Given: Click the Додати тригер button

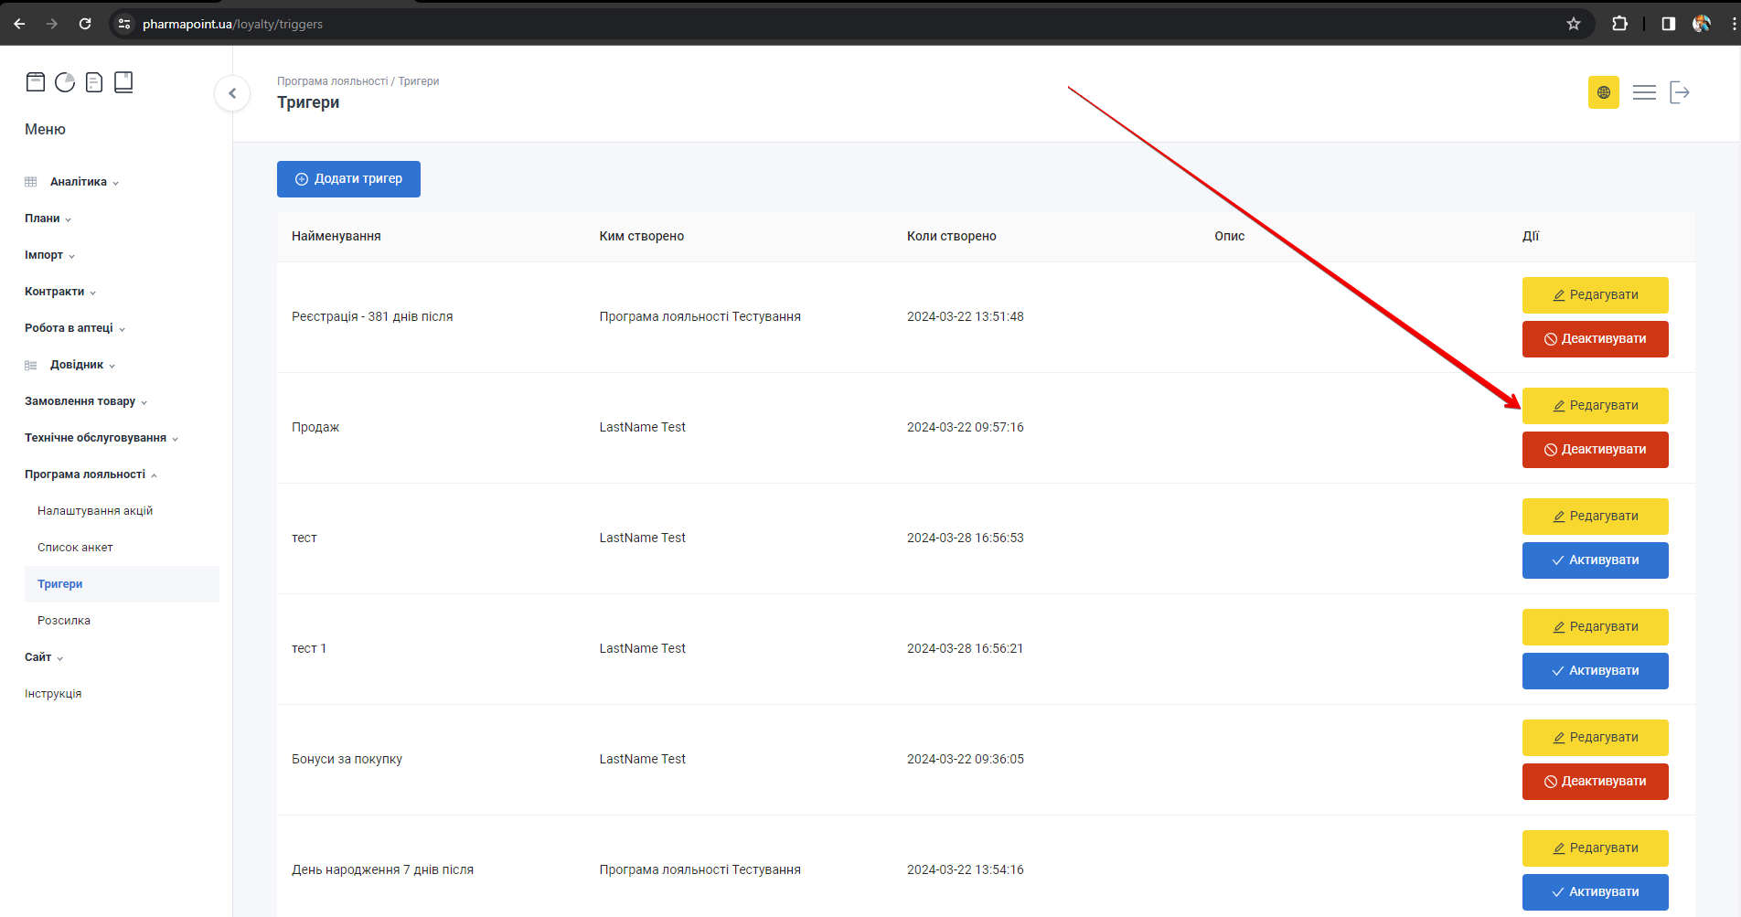Looking at the screenshot, I should (348, 179).
